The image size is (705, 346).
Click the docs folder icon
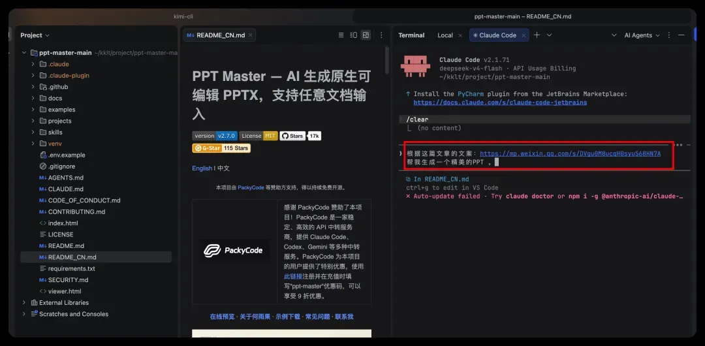click(x=42, y=98)
